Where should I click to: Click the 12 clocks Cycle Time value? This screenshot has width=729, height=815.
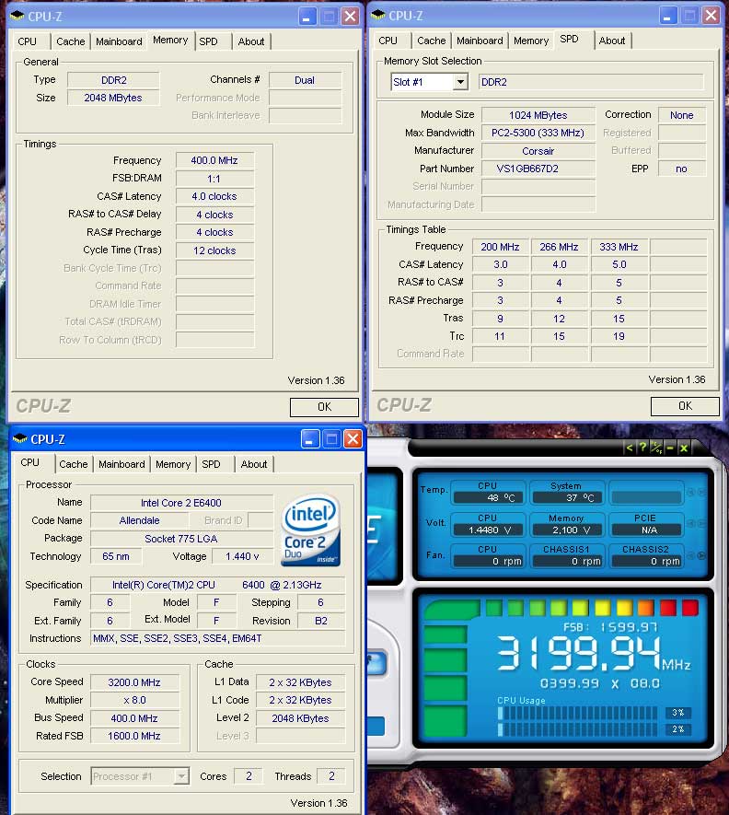click(214, 250)
